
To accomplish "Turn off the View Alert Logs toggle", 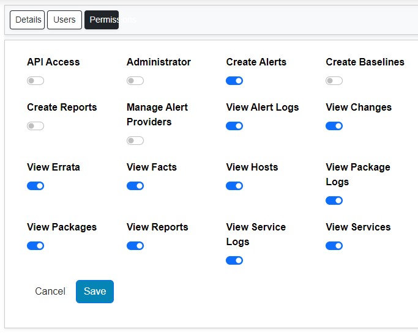I will 234,126.
